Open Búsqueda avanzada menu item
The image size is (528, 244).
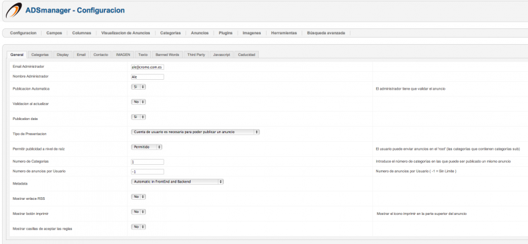coord(326,33)
